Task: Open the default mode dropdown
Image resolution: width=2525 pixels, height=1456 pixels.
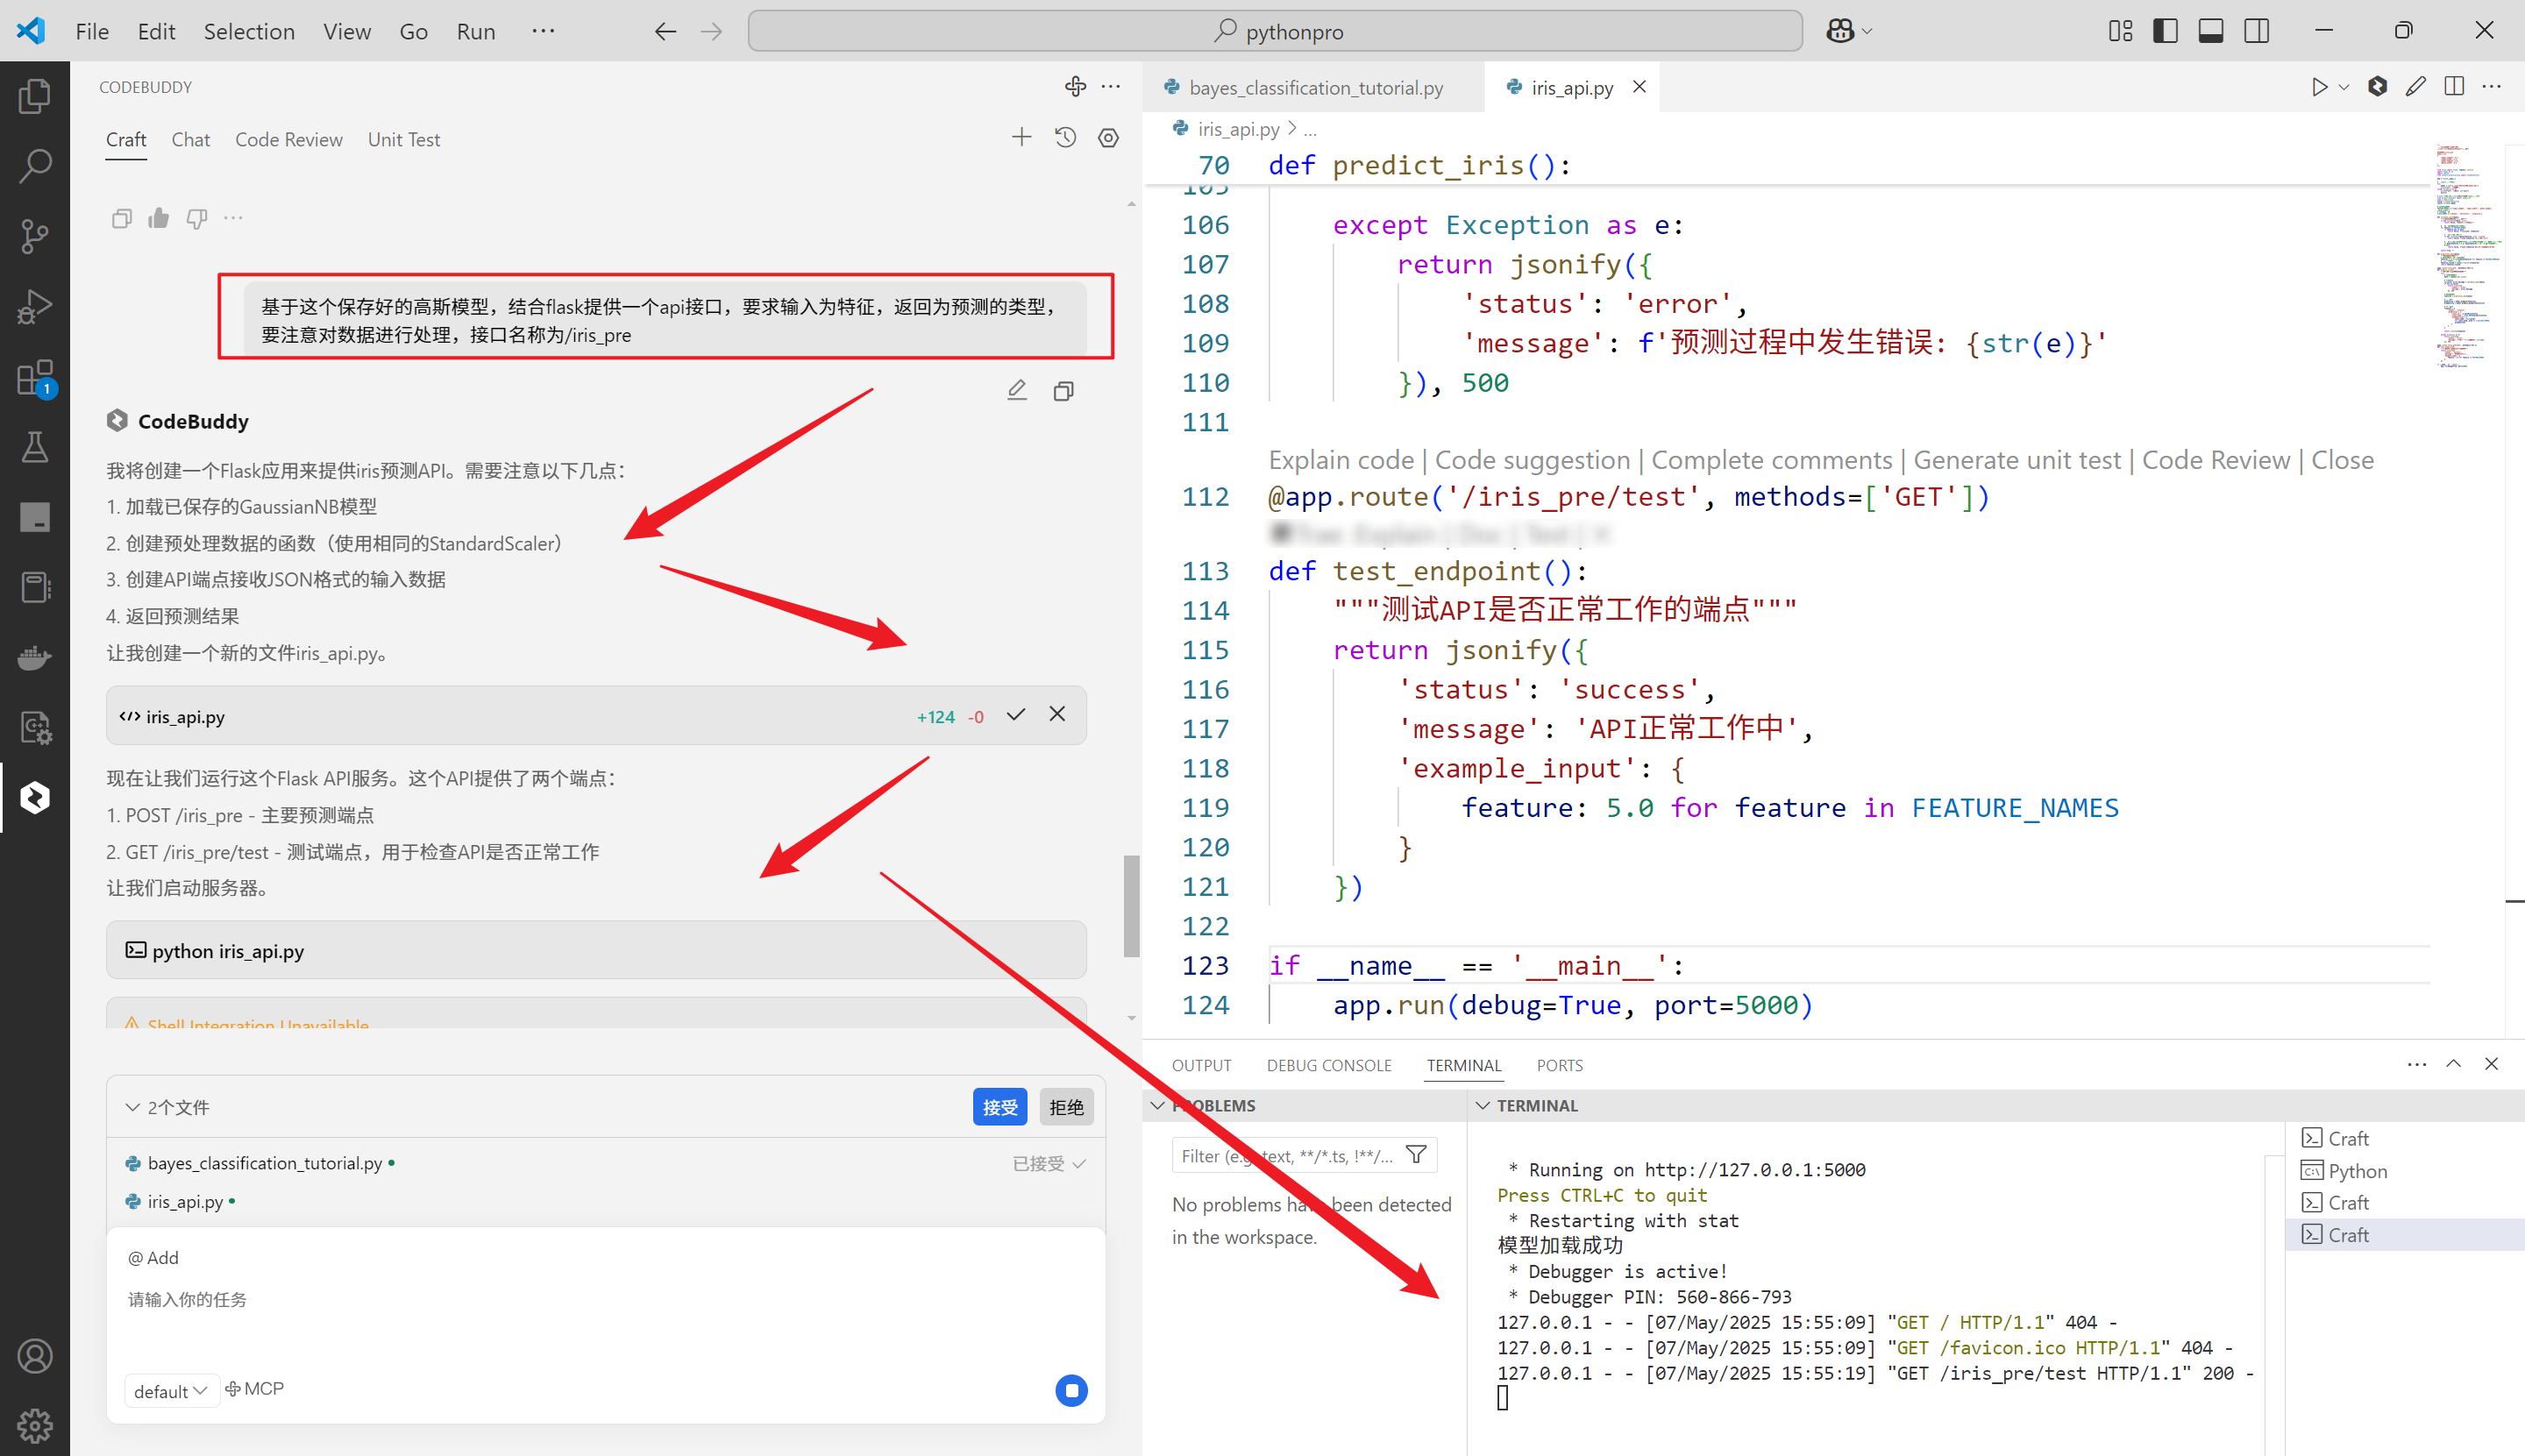Action: (171, 1391)
